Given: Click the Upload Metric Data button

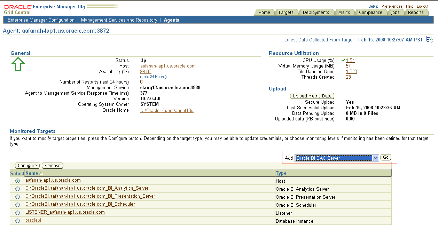Looking at the screenshot, I should click(312, 96).
